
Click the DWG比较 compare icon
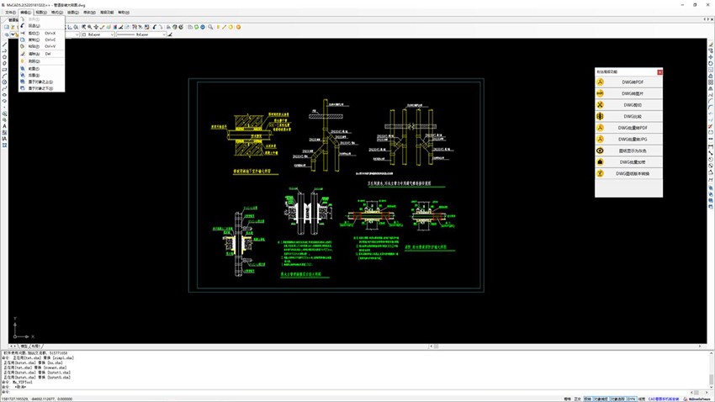[x=600, y=116]
